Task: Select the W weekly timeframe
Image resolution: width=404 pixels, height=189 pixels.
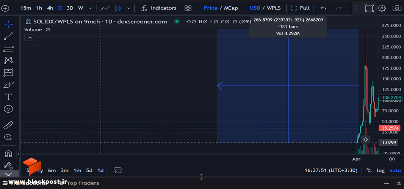Action: 81,8
